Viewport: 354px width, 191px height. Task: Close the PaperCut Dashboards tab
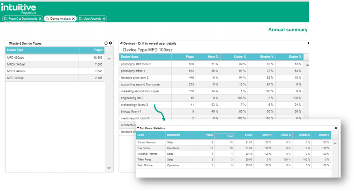40,19
